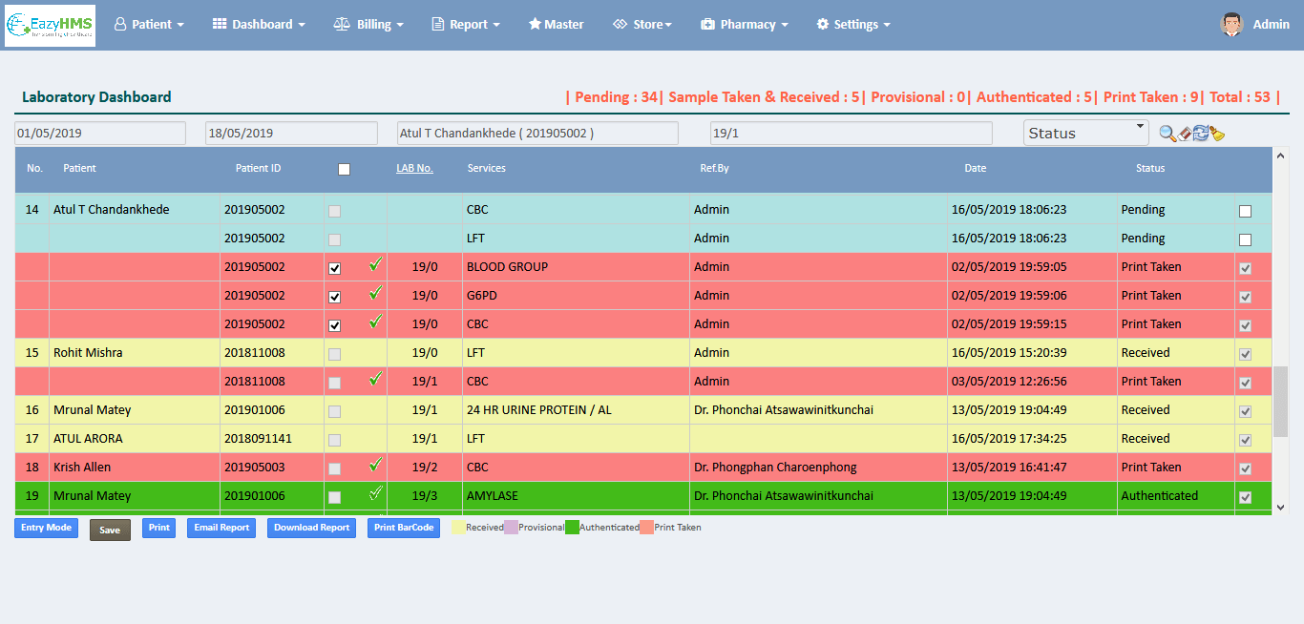
Task: Click the blue refresh arrows icon
Action: (x=1201, y=134)
